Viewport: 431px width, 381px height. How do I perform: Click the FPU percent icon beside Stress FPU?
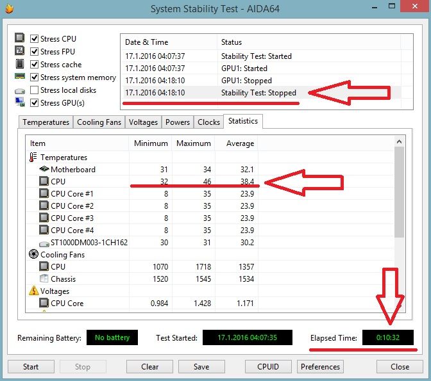point(19,51)
